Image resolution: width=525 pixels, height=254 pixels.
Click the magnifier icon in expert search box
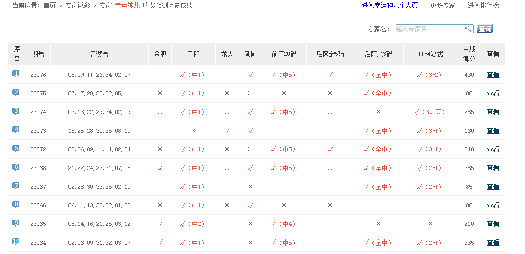click(468, 29)
